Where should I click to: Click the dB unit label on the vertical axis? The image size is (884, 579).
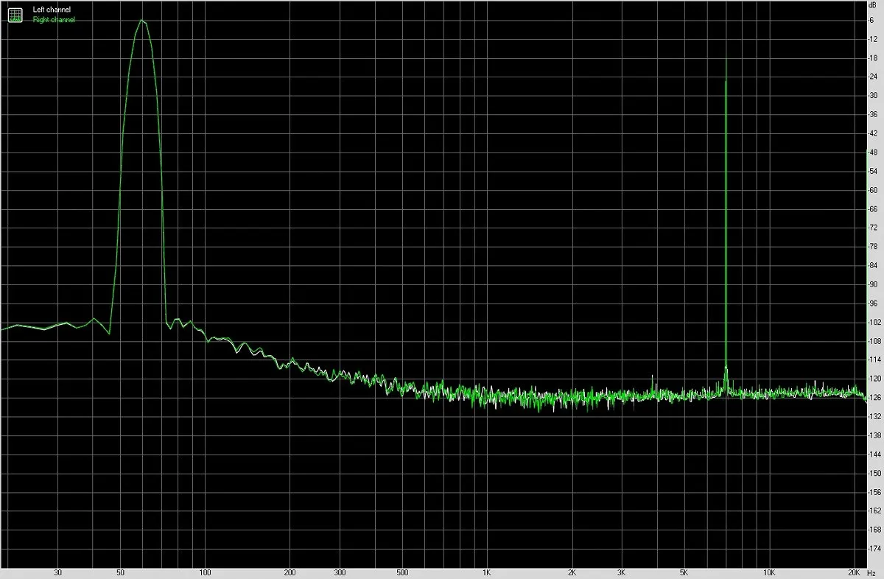point(873,4)
